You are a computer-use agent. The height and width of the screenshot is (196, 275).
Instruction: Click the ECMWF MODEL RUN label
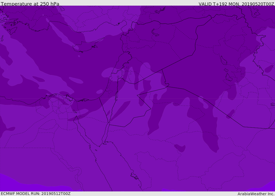coord(35,194)
